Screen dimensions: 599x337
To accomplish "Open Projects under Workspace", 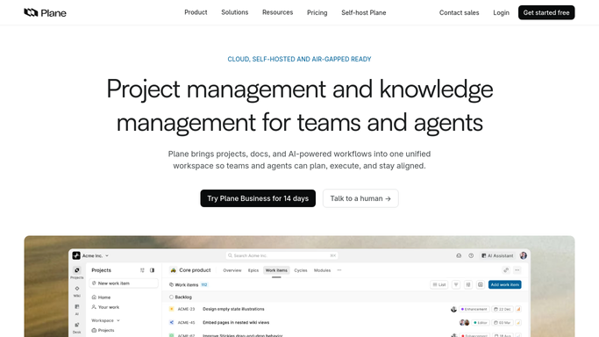I will [x=103, y=331].
